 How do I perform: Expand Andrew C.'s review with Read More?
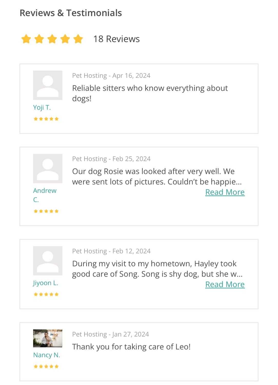point(225,192)
